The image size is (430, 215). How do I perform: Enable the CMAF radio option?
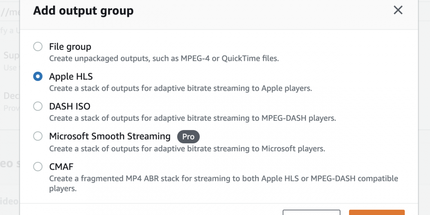pyautogui.click(x=38, y=166)
